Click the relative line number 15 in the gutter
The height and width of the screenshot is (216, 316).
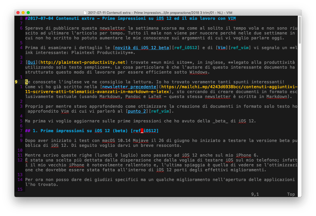pyautogui.click(x=20, y=190)
